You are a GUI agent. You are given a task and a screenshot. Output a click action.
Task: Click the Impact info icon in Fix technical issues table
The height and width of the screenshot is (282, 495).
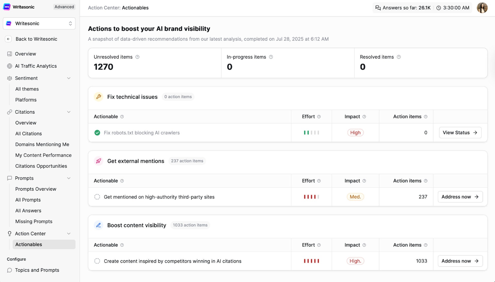[x=364, y=117]
